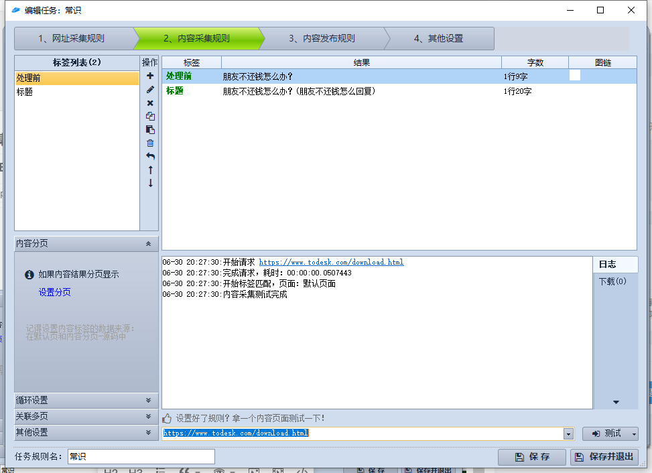
Task: Move the tag up with the up arrow
Action: (150, 170)
